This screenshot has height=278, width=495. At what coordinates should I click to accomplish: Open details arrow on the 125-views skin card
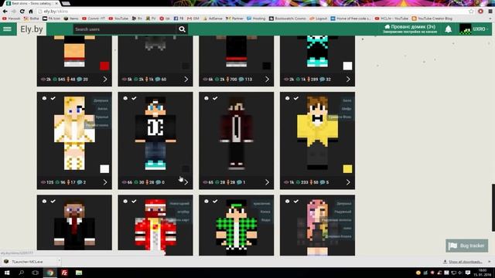[105, 182]
